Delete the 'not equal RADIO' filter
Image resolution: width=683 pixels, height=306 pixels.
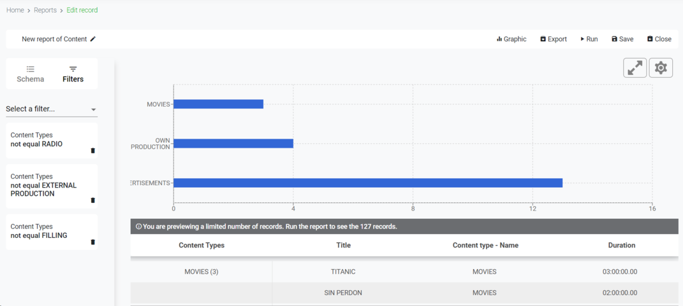pos(92,151)
